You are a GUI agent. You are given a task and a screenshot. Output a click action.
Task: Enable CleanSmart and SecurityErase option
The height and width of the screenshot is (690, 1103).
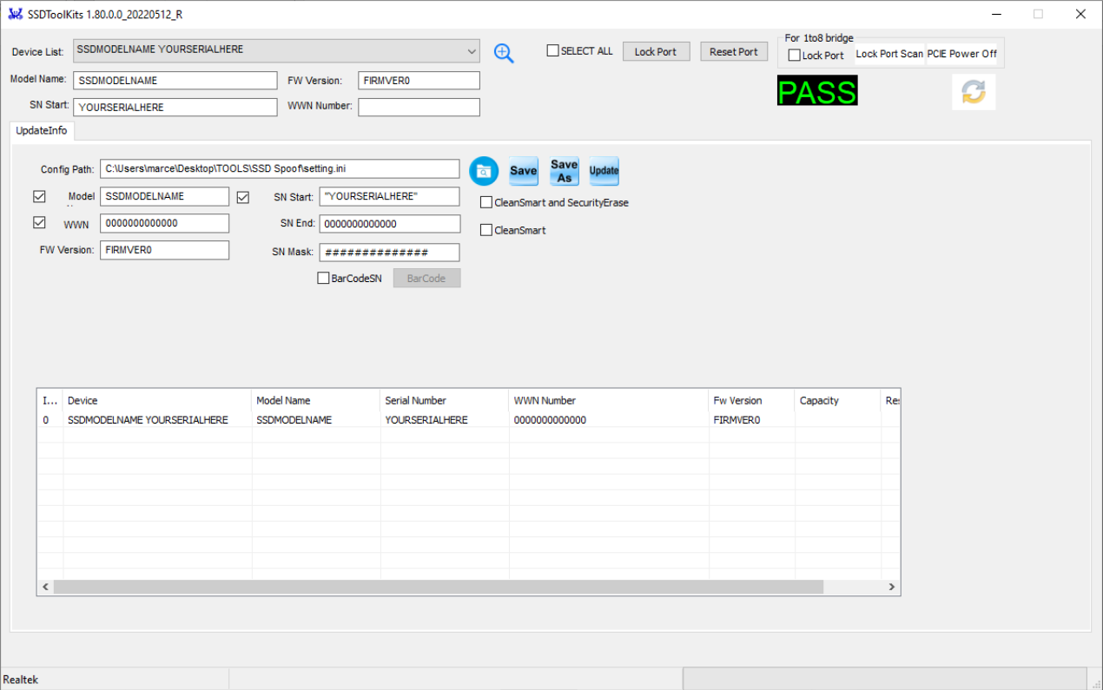(x=486, y=203)
